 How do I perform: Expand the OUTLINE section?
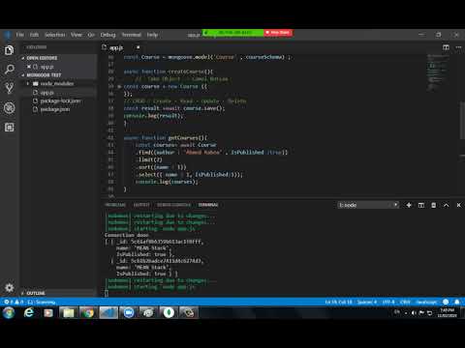(36, 293)
